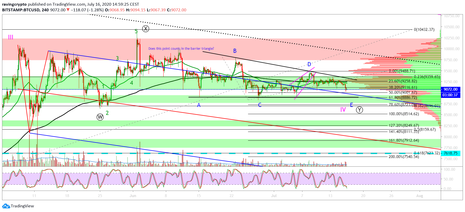The image size is (465, 212).
Task: Click the green 5 wave label
Action: (136, 31)
